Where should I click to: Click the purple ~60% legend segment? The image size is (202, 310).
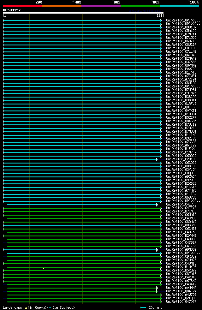click(101, 6)
